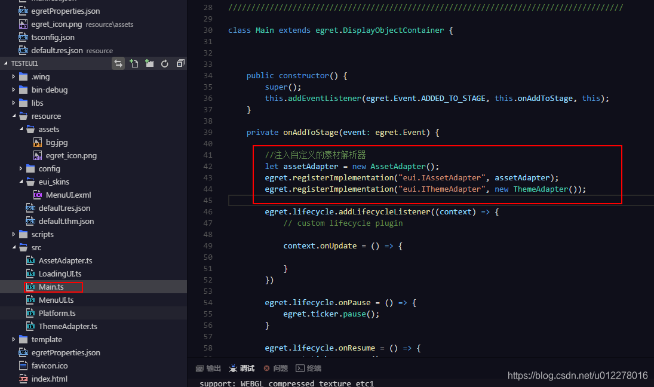Toggle the sort order icon in explorer header
The image size is (654, 387).
(119, 63)
